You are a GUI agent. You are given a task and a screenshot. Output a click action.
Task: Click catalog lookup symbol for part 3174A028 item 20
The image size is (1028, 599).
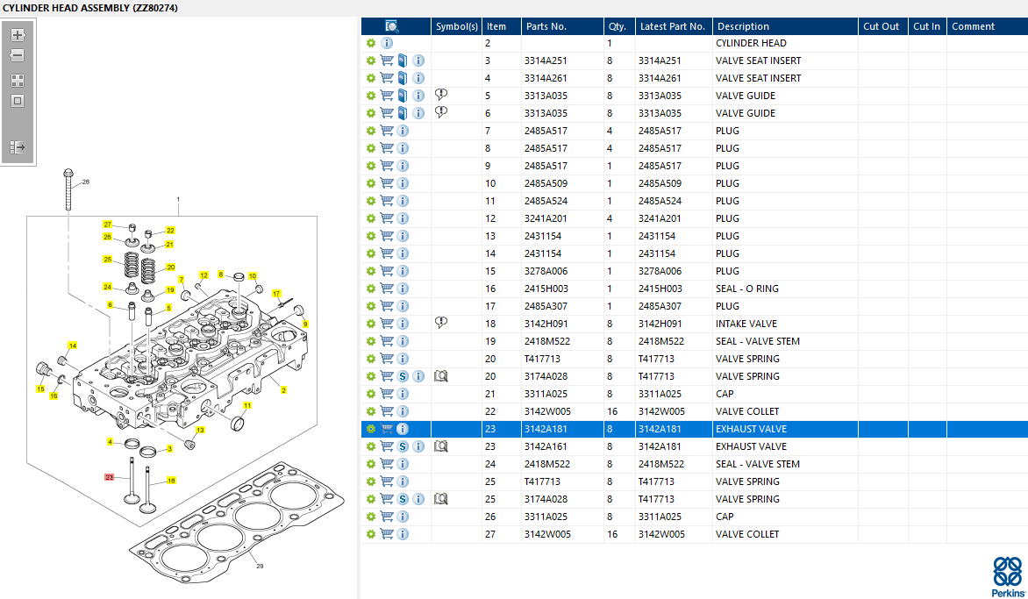coord(442,376)
